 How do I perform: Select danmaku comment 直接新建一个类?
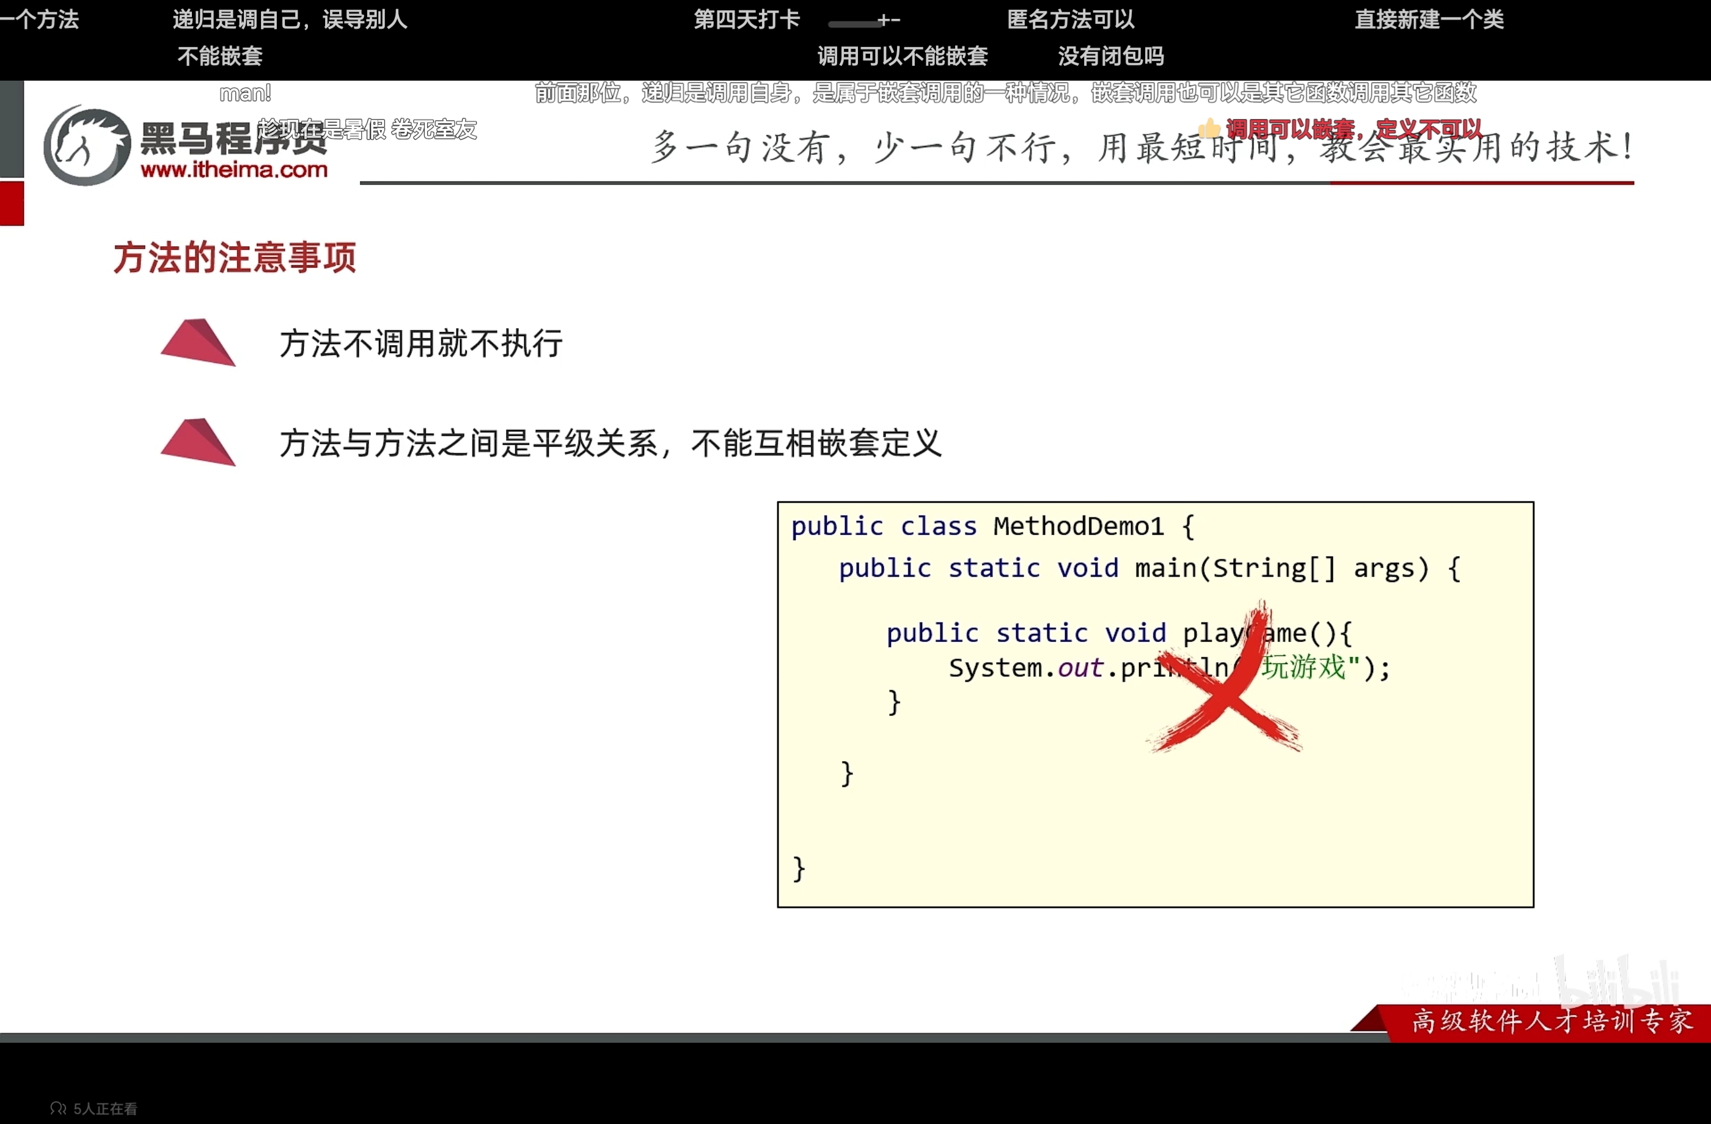click(1429, 20)
